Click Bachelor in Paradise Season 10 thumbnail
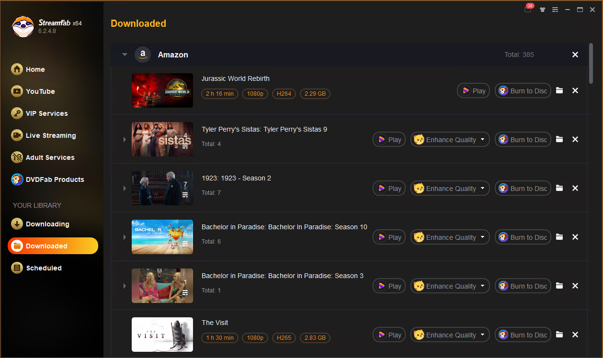 [162, 237]
